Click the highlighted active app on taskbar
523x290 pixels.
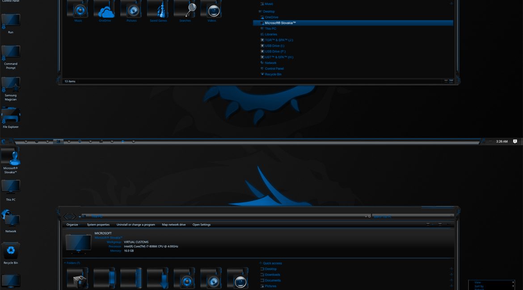[x=58, y=141]
